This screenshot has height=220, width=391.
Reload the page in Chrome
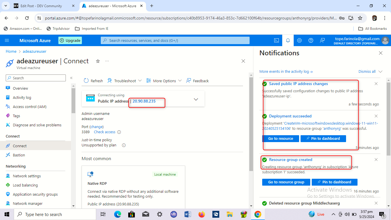coord(27,18)
